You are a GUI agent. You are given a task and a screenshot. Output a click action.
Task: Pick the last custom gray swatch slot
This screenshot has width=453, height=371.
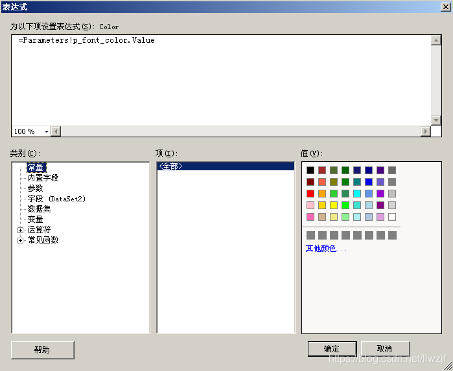coord(392,235)
